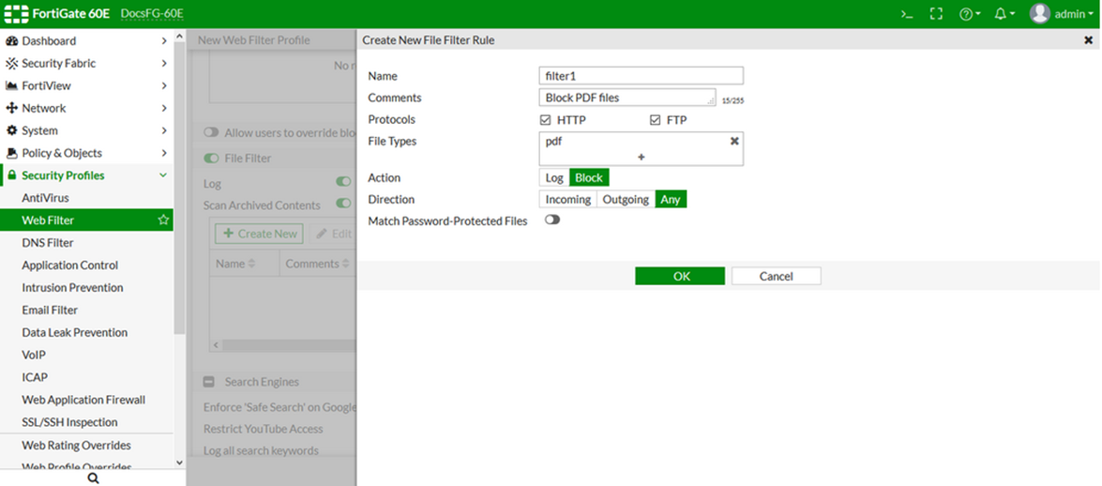Close the Create New File Filter Rule panel

point(1088,40)
